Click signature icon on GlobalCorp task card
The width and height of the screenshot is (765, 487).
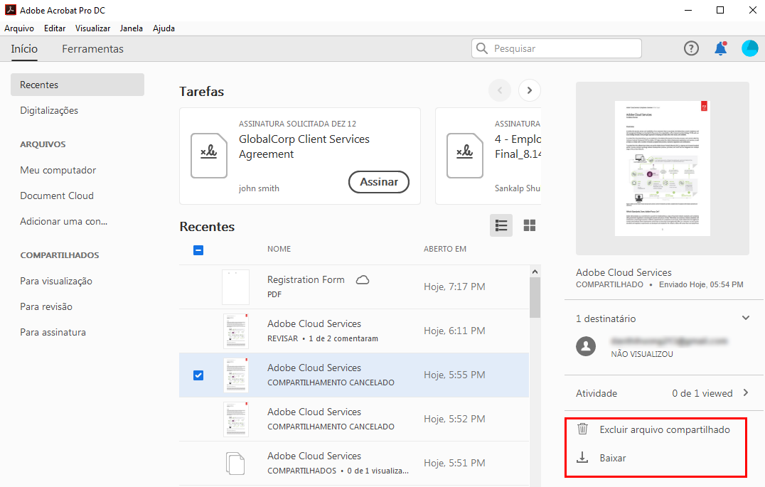click(x=209, y=156)
